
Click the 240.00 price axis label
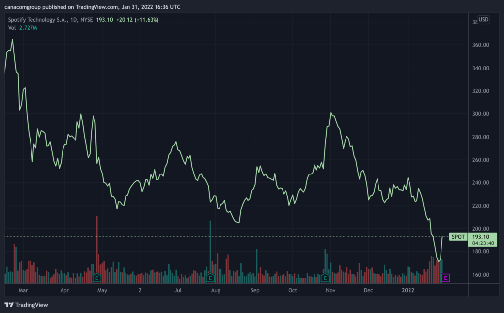click(480, 182)
